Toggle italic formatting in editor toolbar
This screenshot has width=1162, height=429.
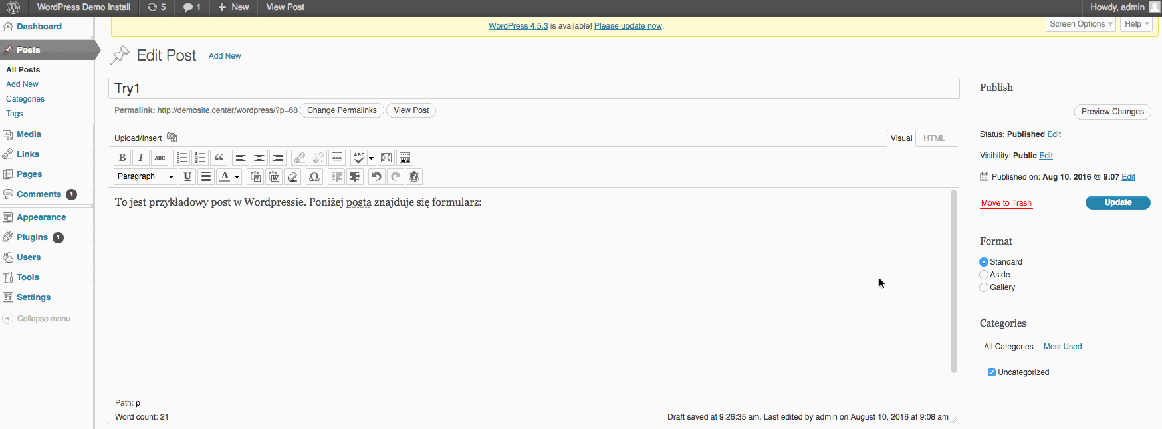(141, 158)
